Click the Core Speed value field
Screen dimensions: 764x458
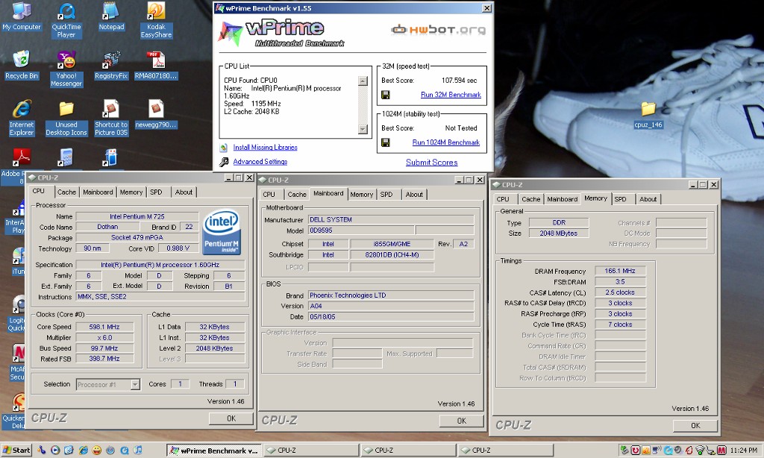click(x=104, y=327)
